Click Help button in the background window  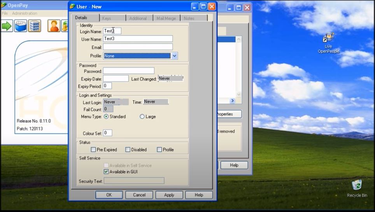point(234,165)
